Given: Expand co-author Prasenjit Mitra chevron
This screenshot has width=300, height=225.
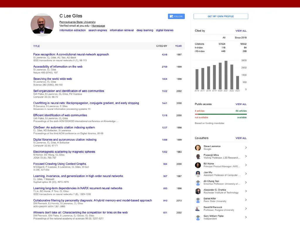Looking at the screenshot, I should point(246,156).
